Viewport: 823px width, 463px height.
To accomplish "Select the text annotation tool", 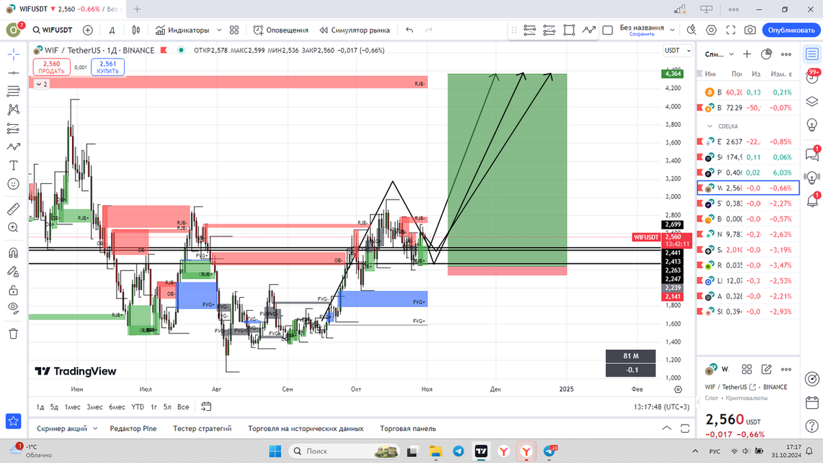I will tap(13, 165).
